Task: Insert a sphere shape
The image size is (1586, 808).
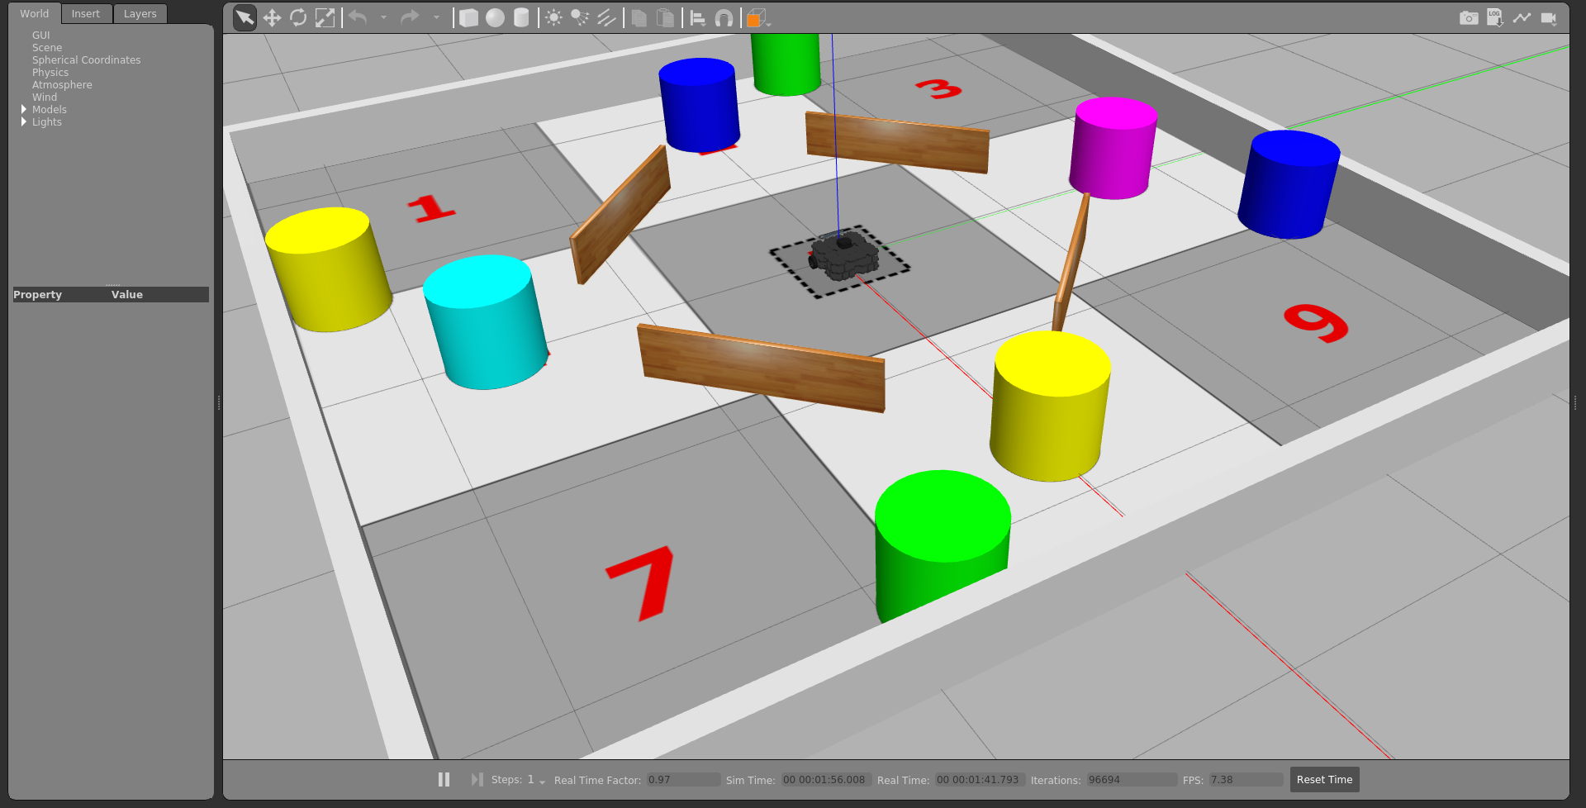Action: coord(495,17)
